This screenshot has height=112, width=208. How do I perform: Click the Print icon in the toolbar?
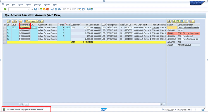[x=53, y=9]
